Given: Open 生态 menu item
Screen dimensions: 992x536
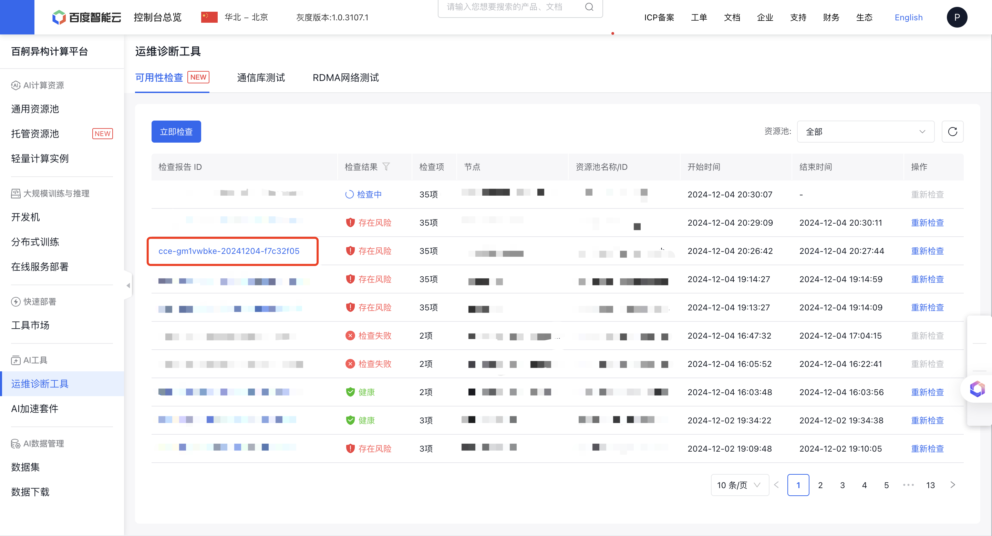Looking at the screenshot, I should tap(864, 17).
